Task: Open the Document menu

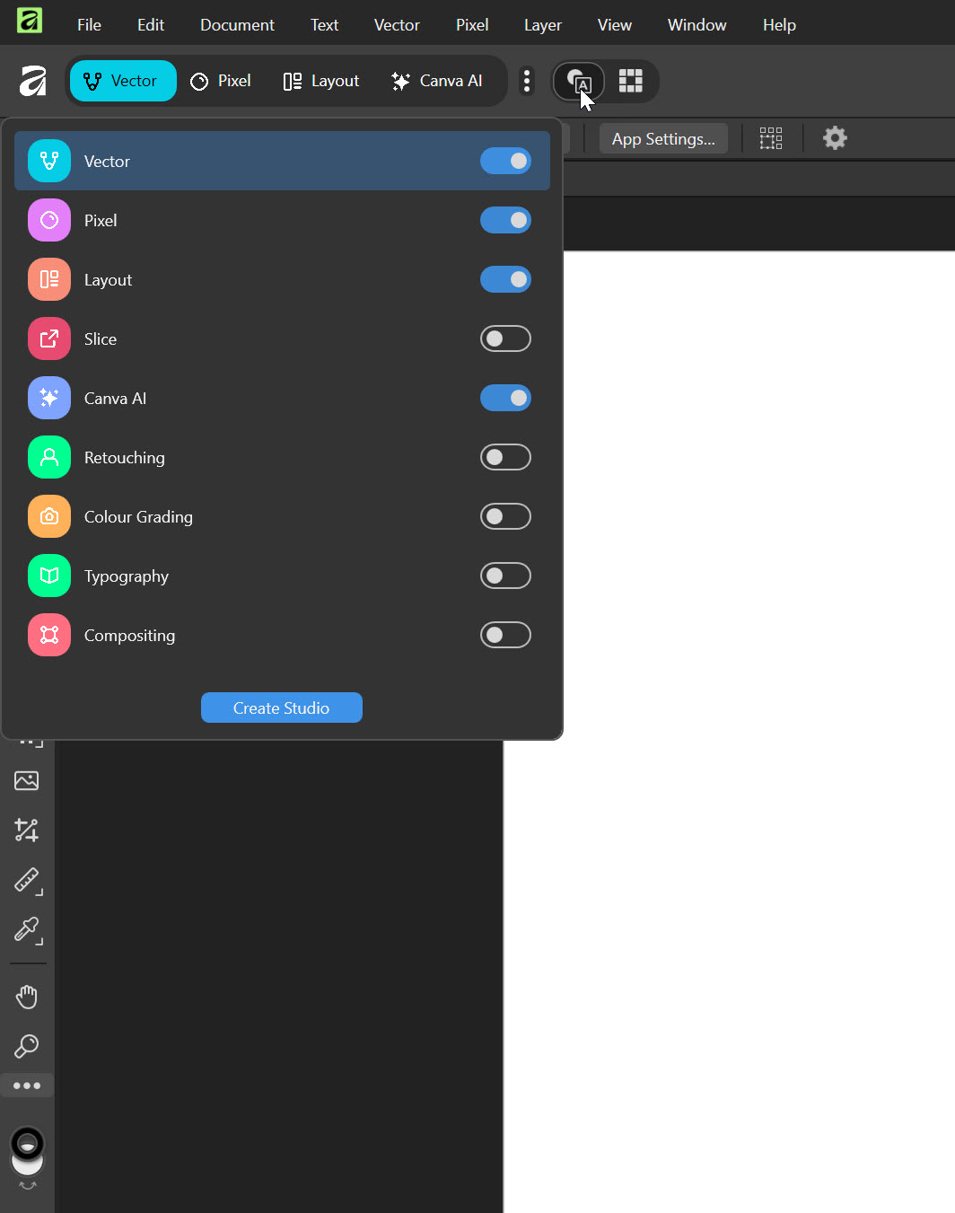Action: (x=237, y=25)
